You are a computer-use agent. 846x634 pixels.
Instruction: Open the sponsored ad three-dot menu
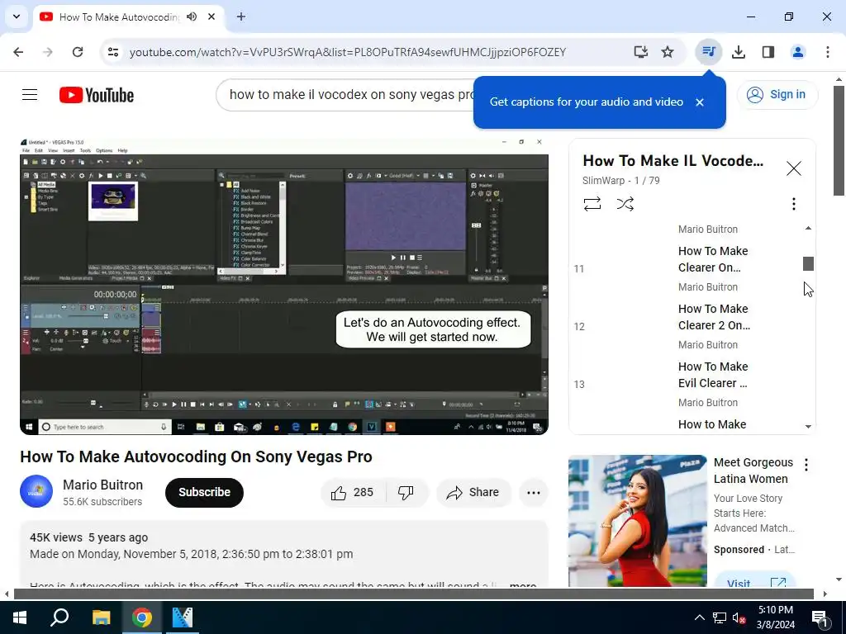[806, 465]
